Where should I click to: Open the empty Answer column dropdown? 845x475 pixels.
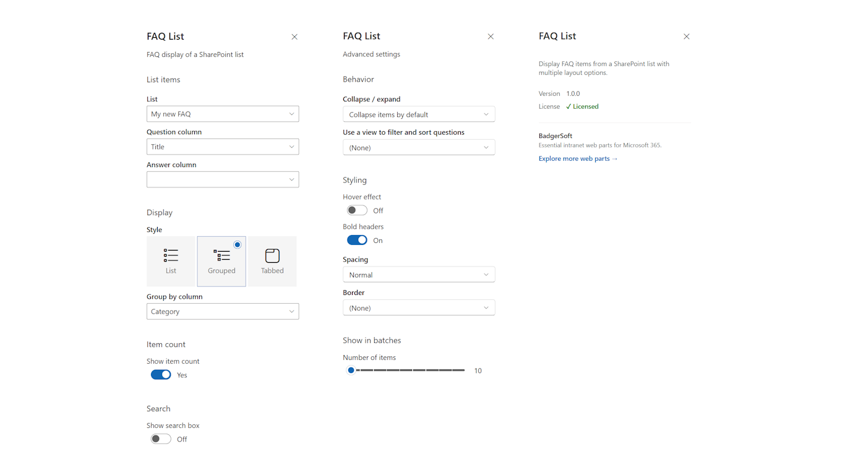coord(223,179)
